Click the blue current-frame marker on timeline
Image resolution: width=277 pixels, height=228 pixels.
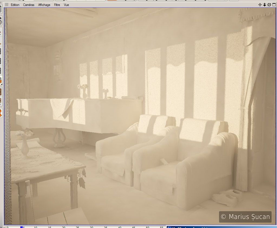coord(21,227)
